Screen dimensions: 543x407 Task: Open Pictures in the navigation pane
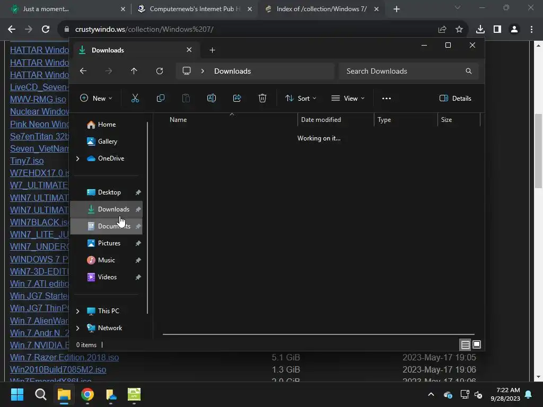[x=107, y=243]
